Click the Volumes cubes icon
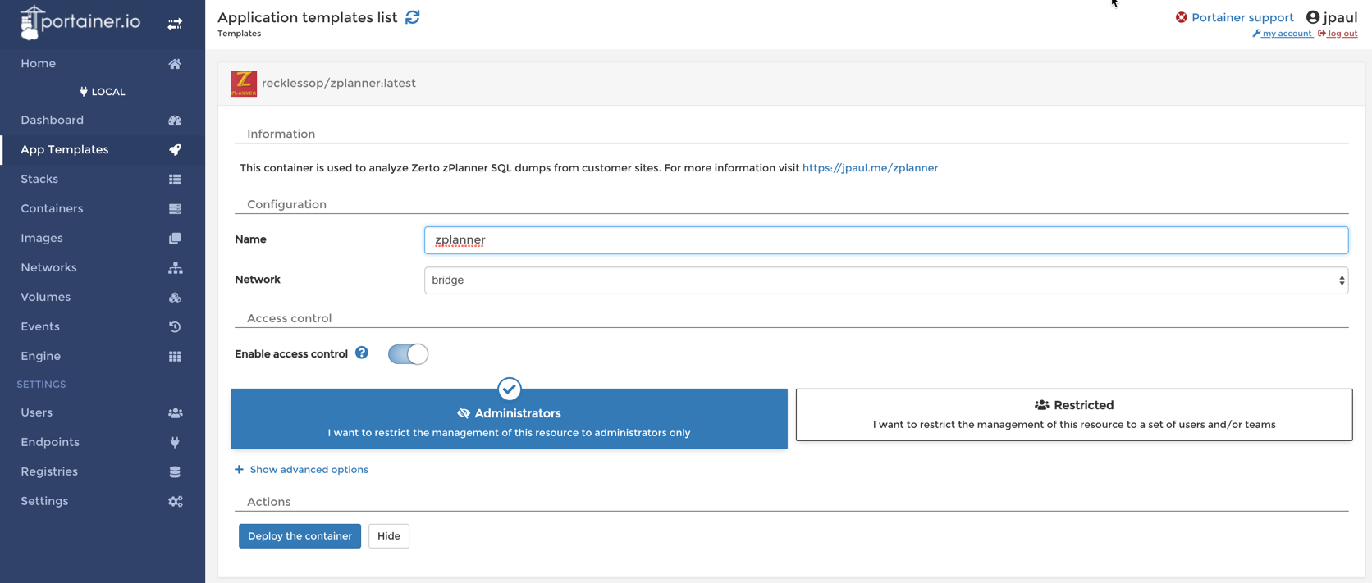1372x583 pixels. tap(175, 298)
